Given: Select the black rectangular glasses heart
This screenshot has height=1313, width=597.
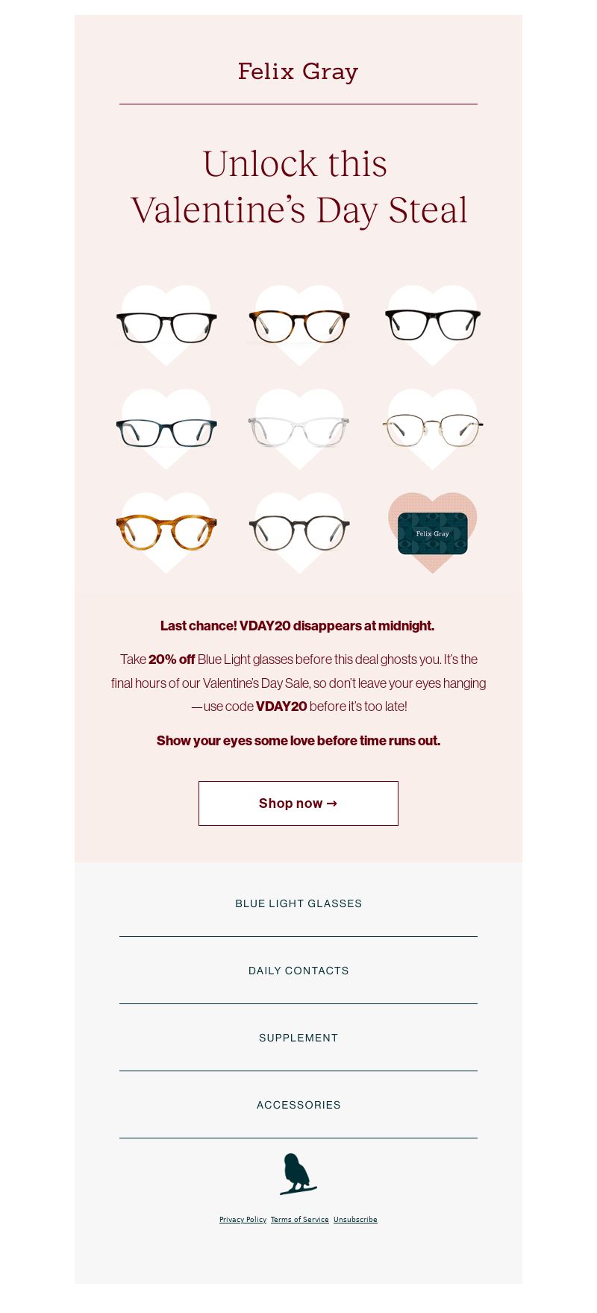Looking at the screenshot, I should click(x=166, y=325).
